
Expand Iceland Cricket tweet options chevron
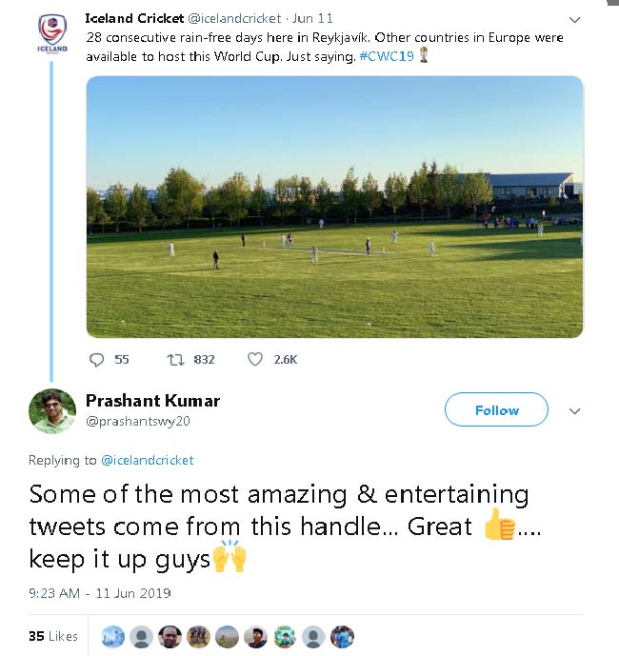tap(574, 20)
